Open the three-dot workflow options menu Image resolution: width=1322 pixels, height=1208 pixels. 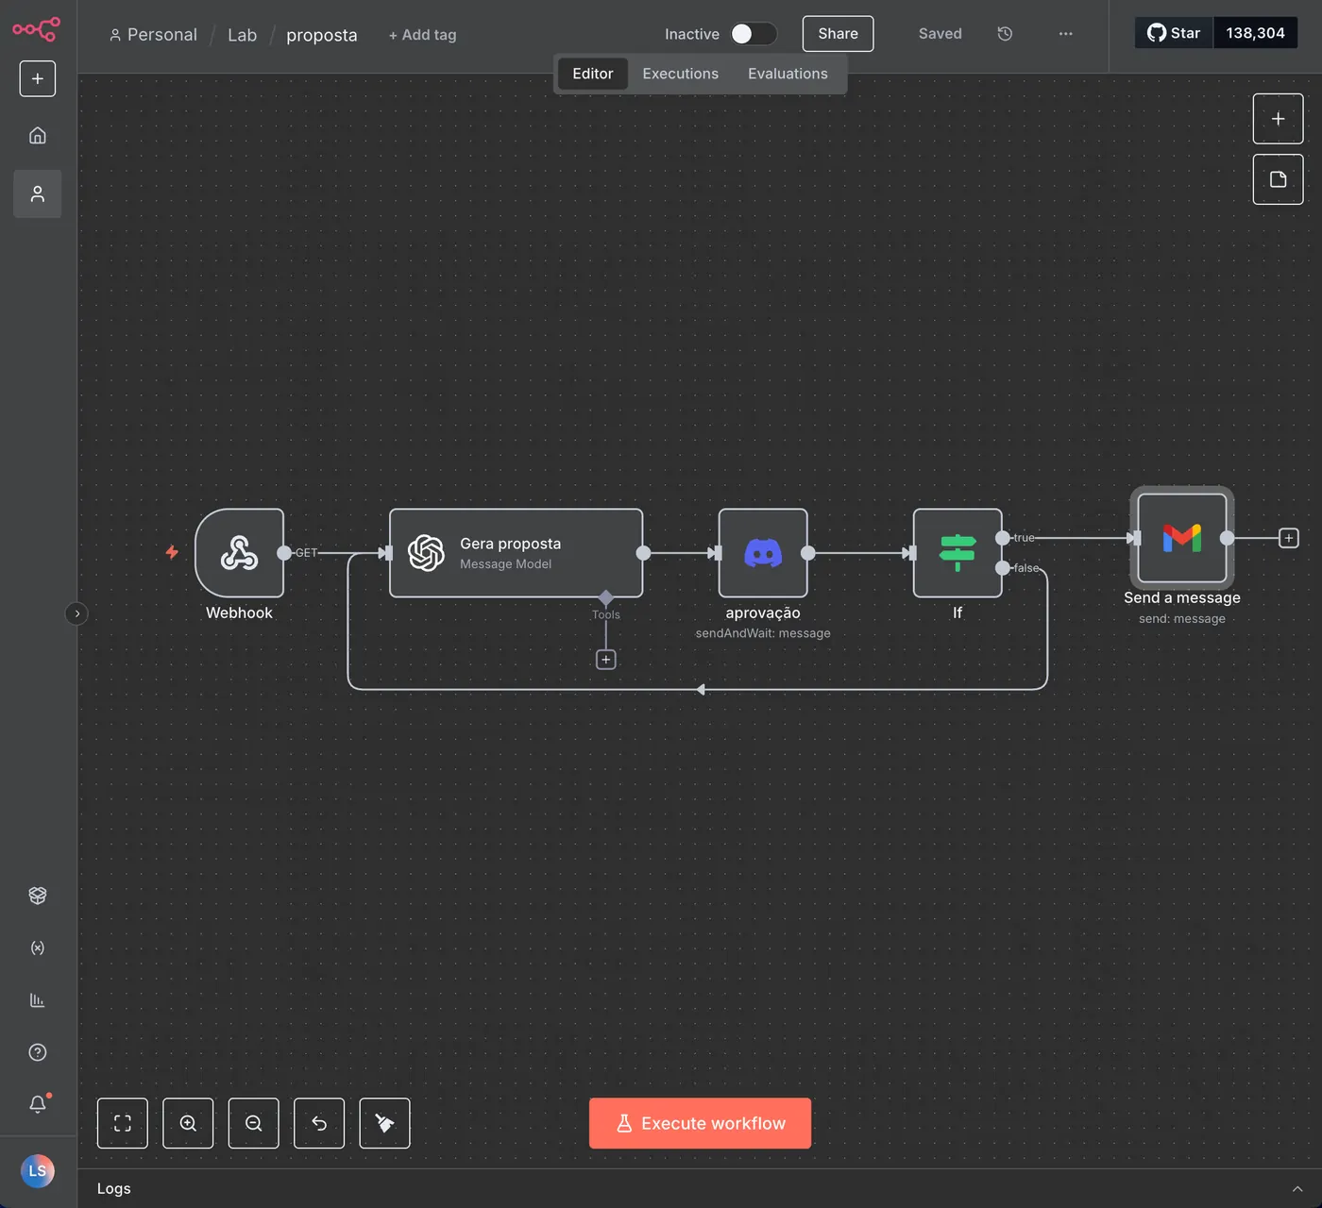tap(1065, 34)
